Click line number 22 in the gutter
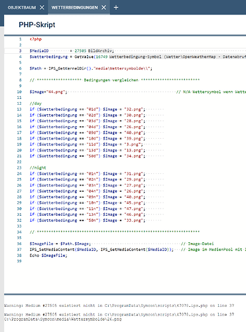 tap(19, 162)
